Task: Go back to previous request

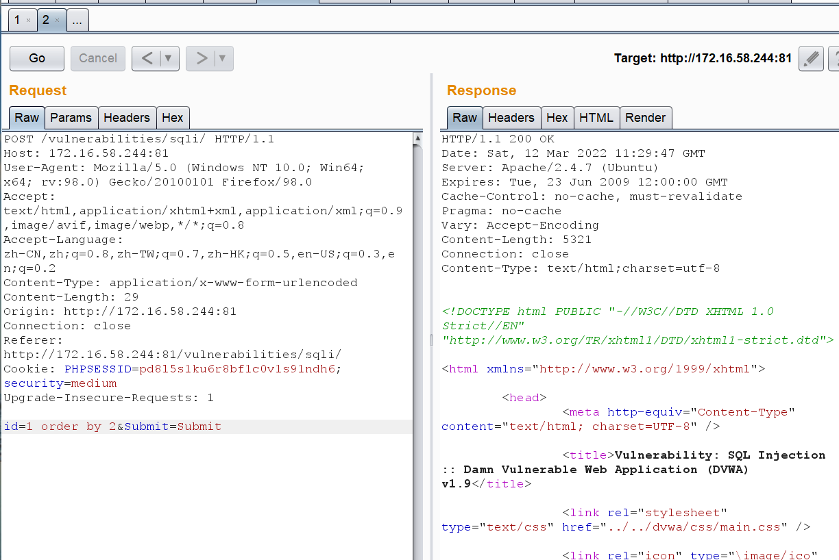Action: 146,58
